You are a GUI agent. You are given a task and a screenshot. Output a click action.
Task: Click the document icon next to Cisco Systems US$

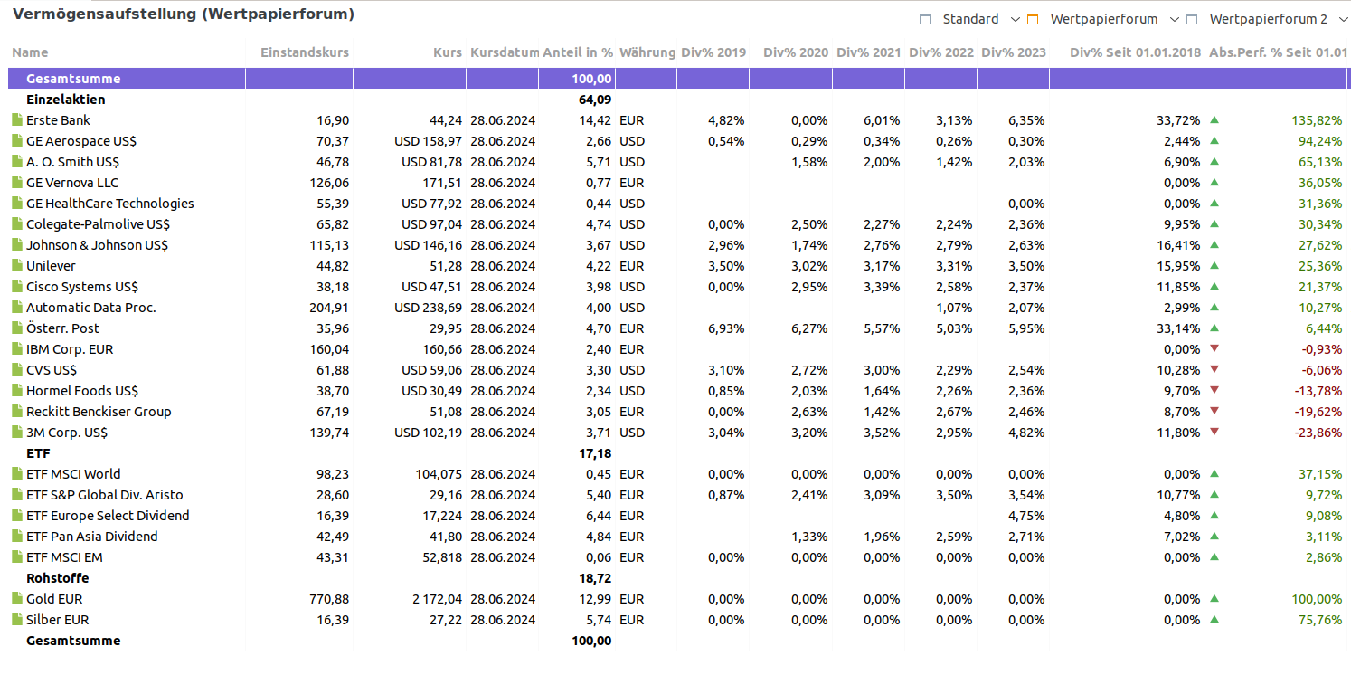pos(16,287)
